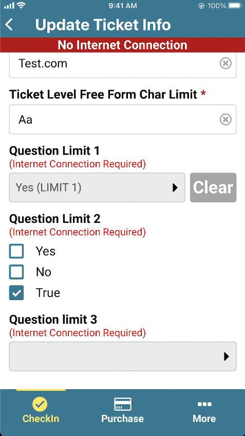Check the Yes checkbox under Question Limit 2
This screenshot has width=245, height=436.
(16, 251)
